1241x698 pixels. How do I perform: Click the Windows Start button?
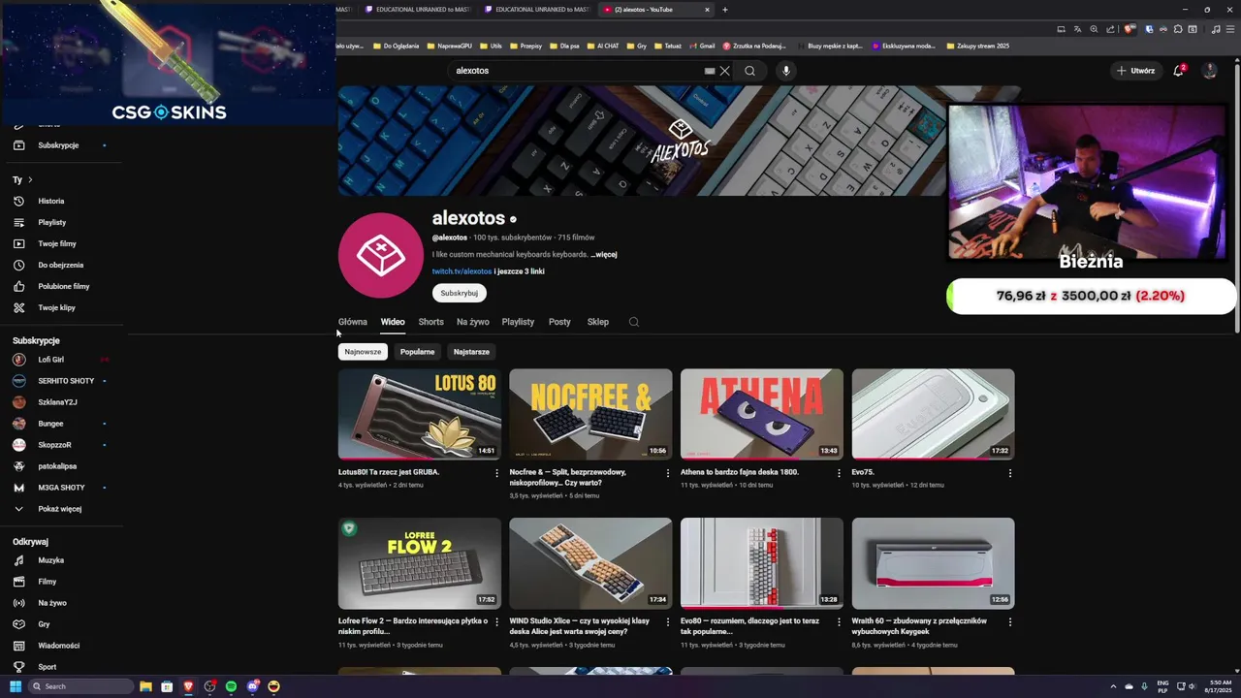click(16, 686)
